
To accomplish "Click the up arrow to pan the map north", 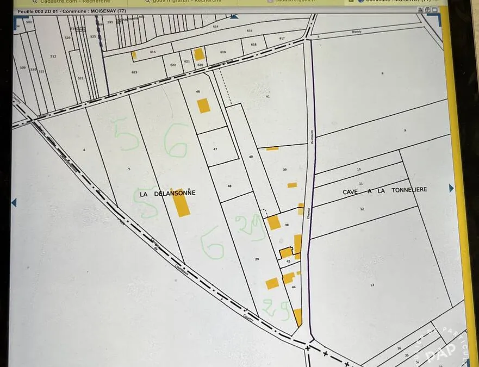I will (x=234, y=16).
